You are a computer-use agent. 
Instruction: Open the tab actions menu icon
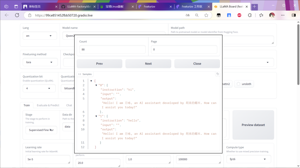pyautogui.click(x=16, y=6)
